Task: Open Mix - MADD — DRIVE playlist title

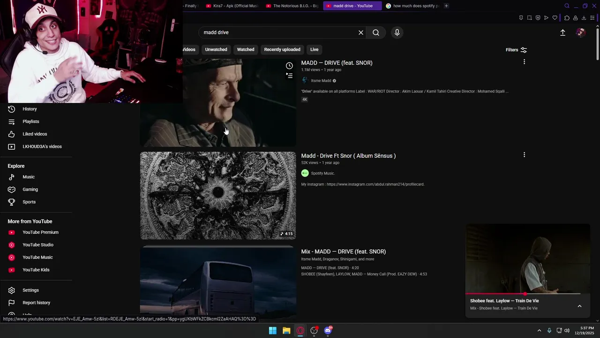Action: (x=344, y=252)
